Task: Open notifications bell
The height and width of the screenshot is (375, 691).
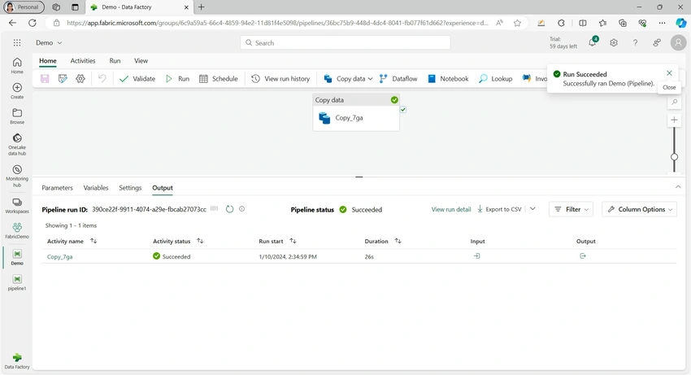Action: (x=593, y=42)
